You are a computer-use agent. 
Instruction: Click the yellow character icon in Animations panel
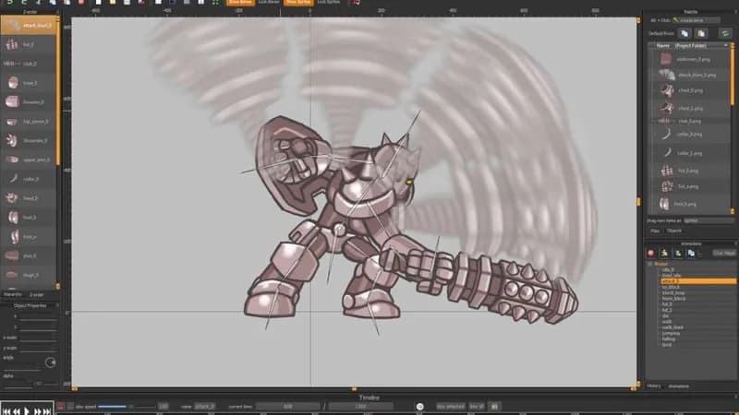pos(664,253)
